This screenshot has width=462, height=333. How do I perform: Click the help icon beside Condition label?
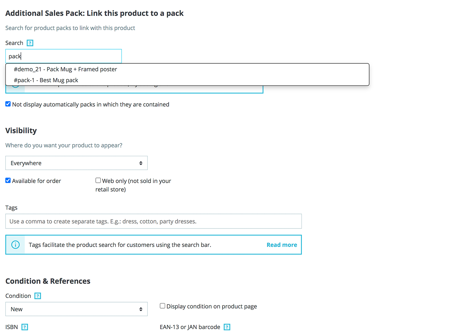(x=38, y=296)
